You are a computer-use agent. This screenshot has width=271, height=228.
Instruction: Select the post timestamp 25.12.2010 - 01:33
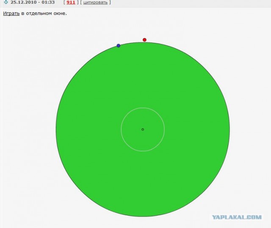coord(33,2)
